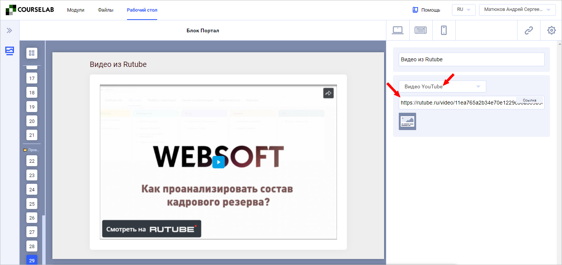Click the Видео из Rutube title field

point(472,59)
